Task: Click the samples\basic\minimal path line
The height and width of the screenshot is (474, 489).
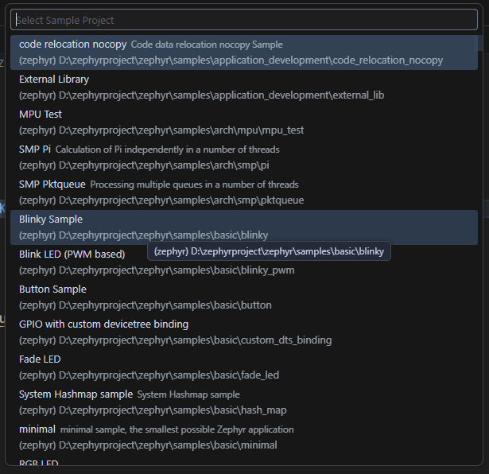Action: [148, 445]
